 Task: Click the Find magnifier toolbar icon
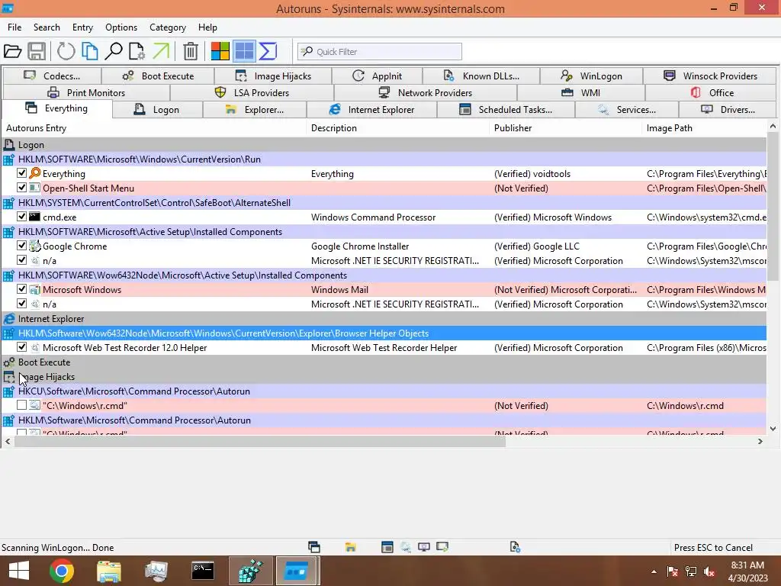pos(114,51)
